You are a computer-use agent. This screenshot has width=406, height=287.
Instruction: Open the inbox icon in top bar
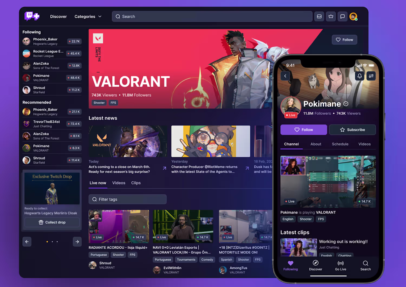[x=319, y=16]
